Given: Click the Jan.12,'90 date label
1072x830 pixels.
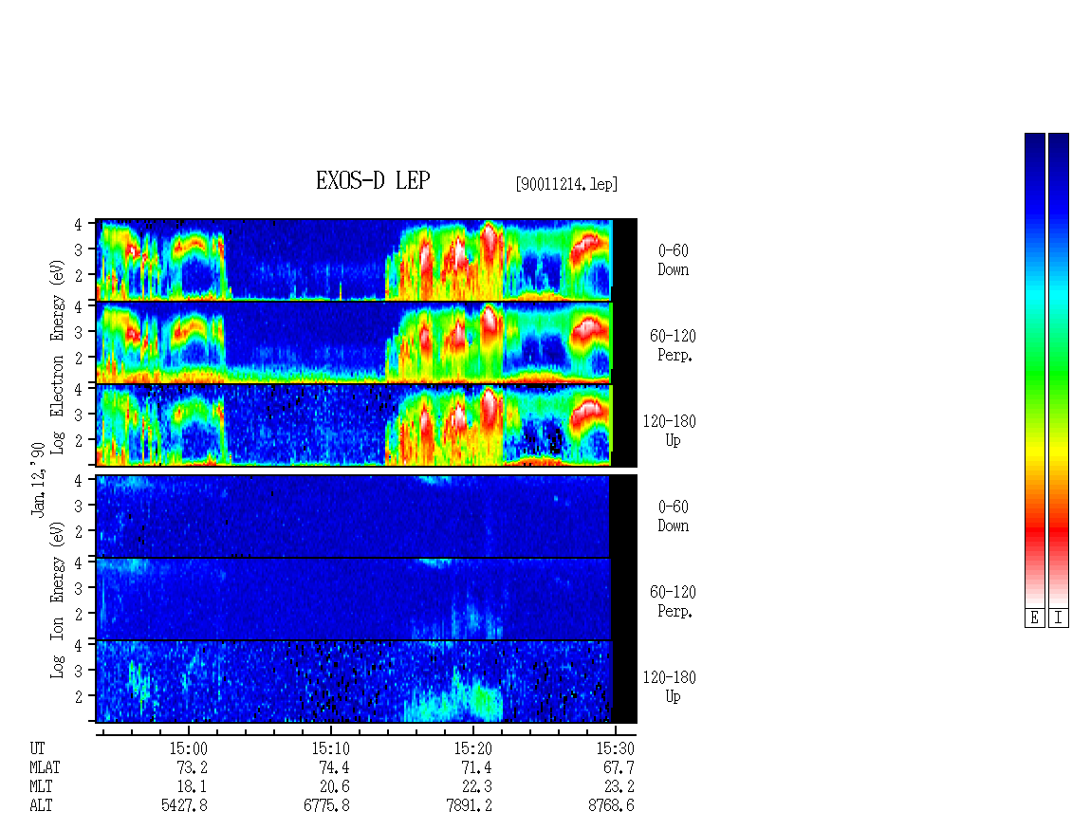Looking at the screenshot, I should click(38, 479).
